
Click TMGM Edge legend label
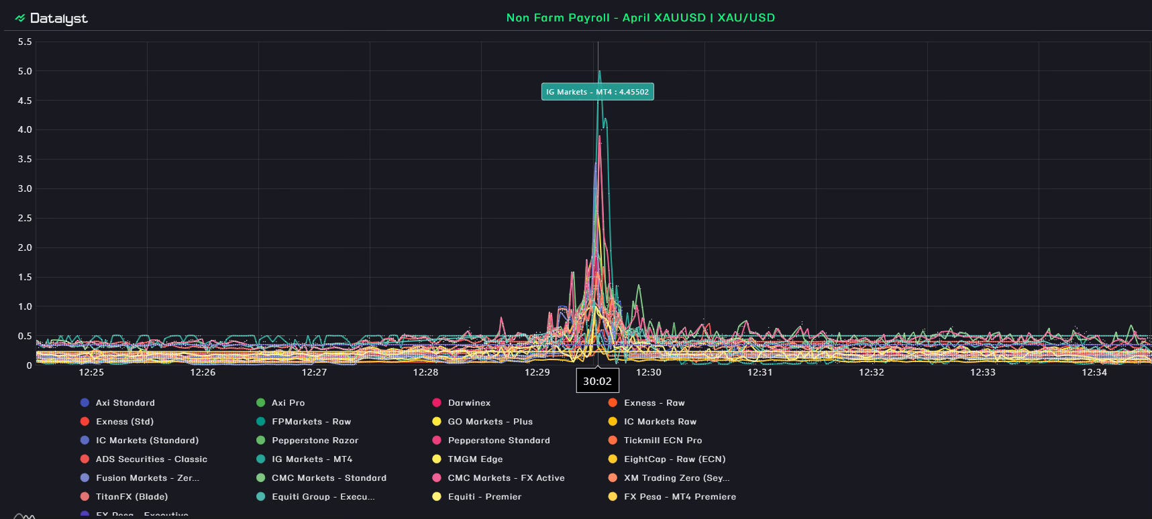[x=475, y=459]
